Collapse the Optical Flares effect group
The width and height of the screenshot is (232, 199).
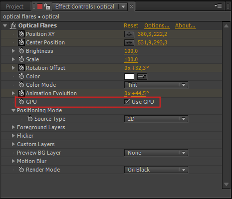pos(5,26)
